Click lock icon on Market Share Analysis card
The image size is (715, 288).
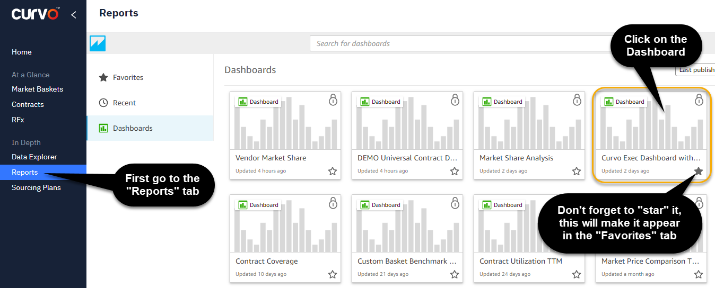pyautogui.click(x=577, y=100)
